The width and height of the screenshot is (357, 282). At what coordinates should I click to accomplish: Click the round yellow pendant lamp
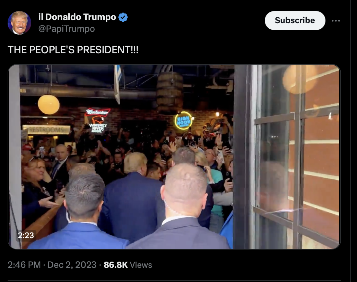pyautogui.click(x=49, y=105)
